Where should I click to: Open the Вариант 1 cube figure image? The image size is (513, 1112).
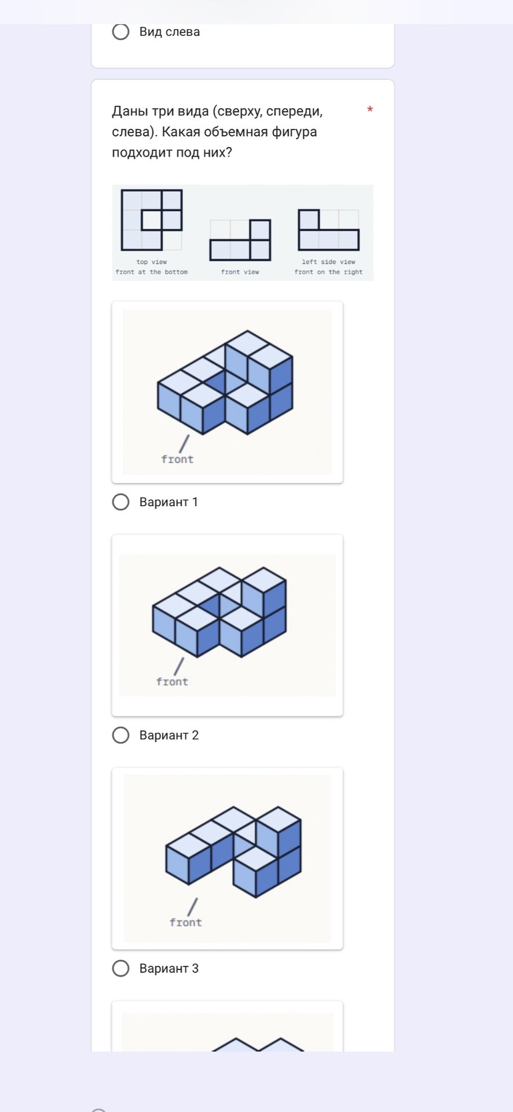[x=227, y=392]
